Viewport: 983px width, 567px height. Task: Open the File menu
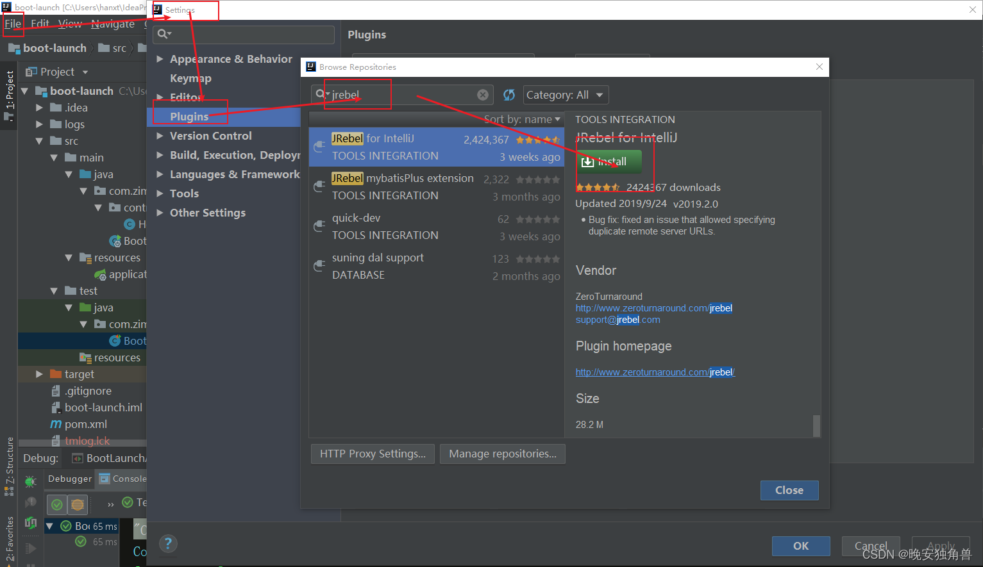13,24
